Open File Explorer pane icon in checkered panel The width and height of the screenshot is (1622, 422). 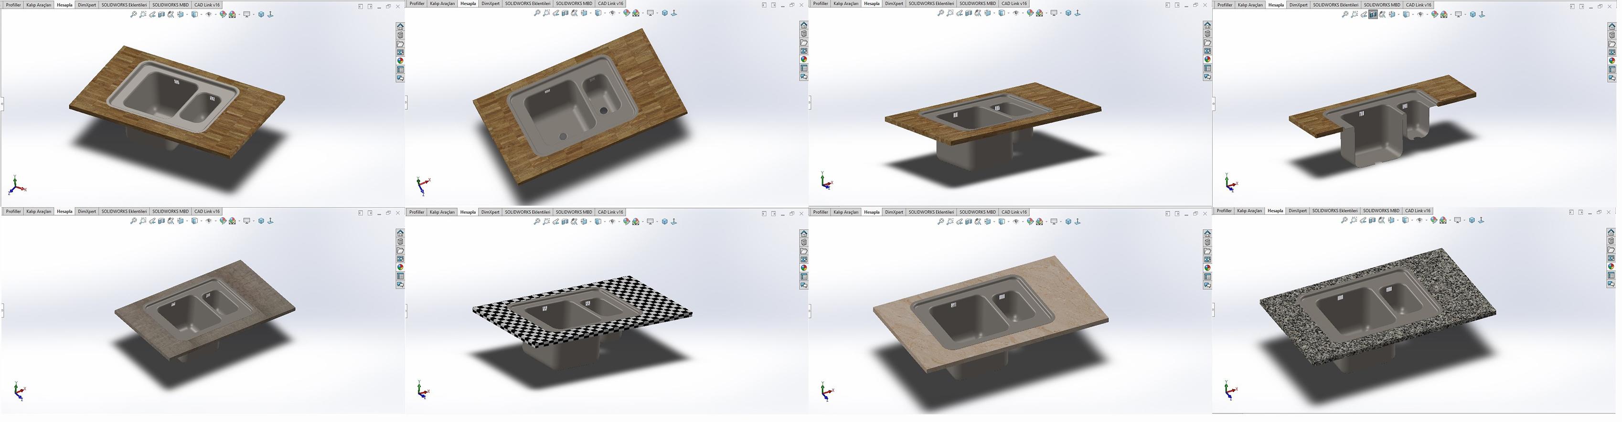tap(804, 251)
